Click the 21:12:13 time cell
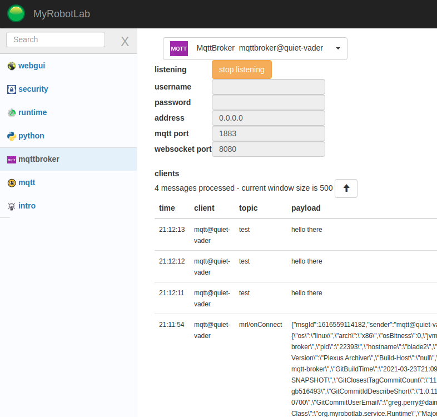The height and width of the screenshot is (417, 437). click(x=172, y=230)
